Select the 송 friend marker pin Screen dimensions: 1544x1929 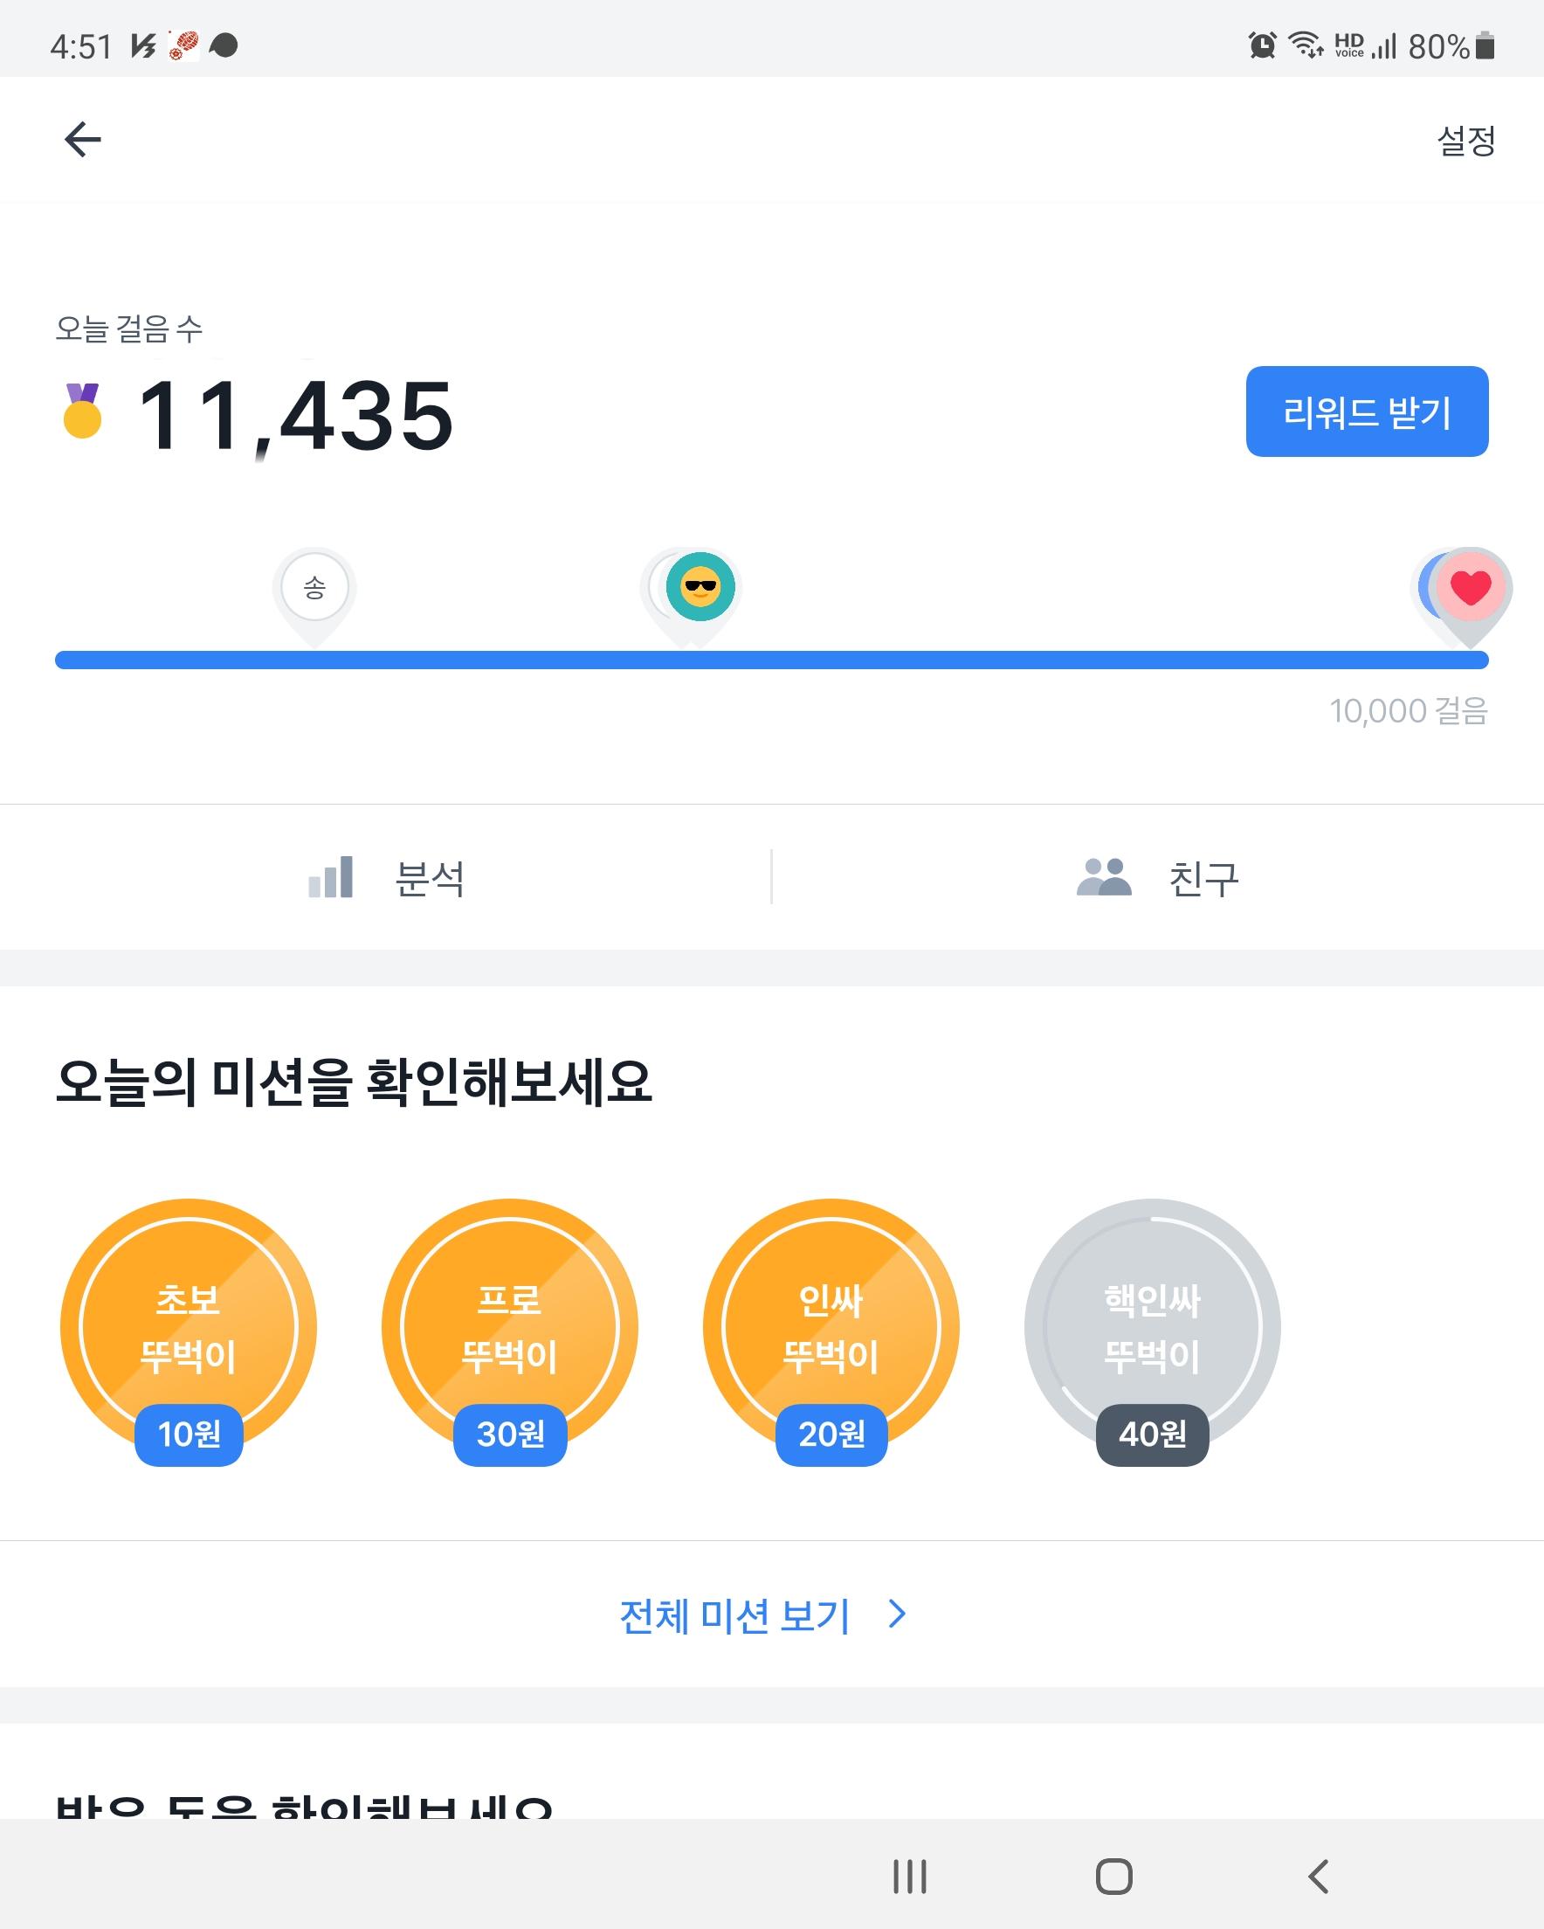click(x=314, y=588)
